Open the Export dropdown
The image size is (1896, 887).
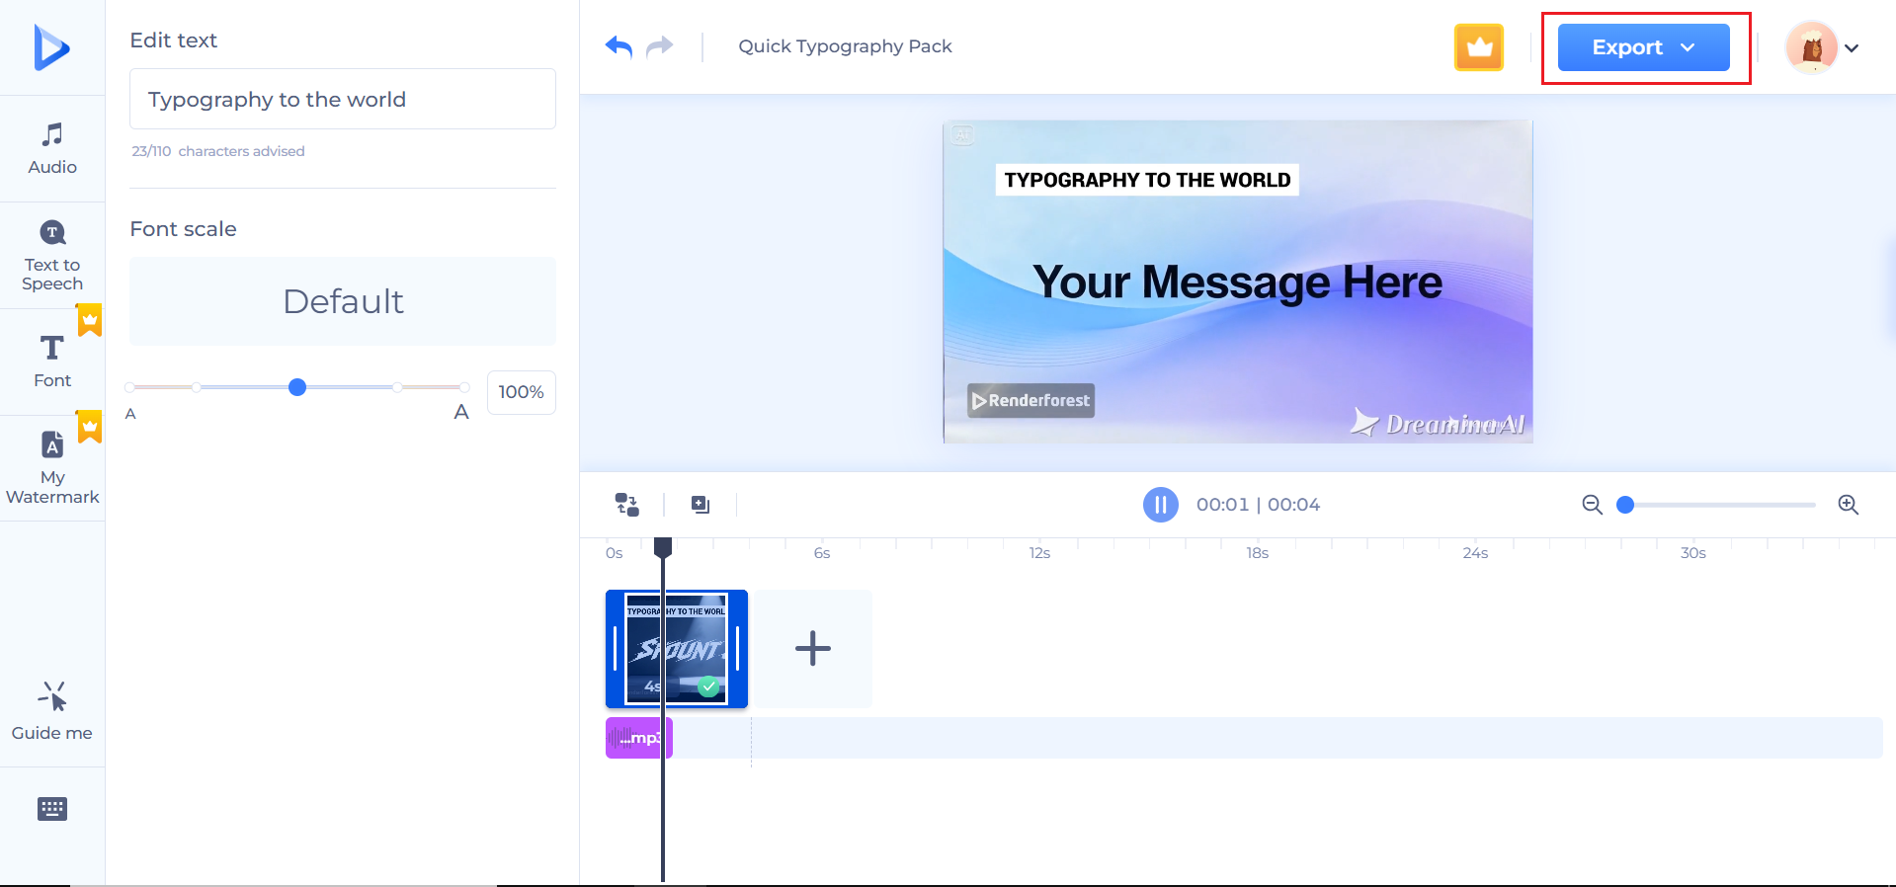[1644, 47]
